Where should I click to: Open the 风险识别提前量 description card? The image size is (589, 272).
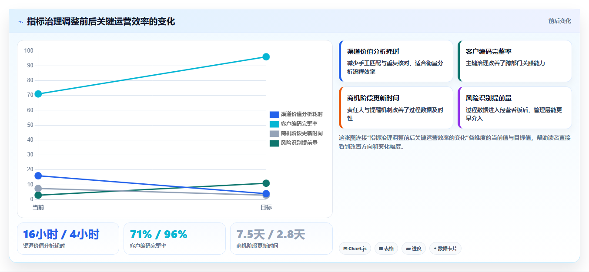pos(515,108)
